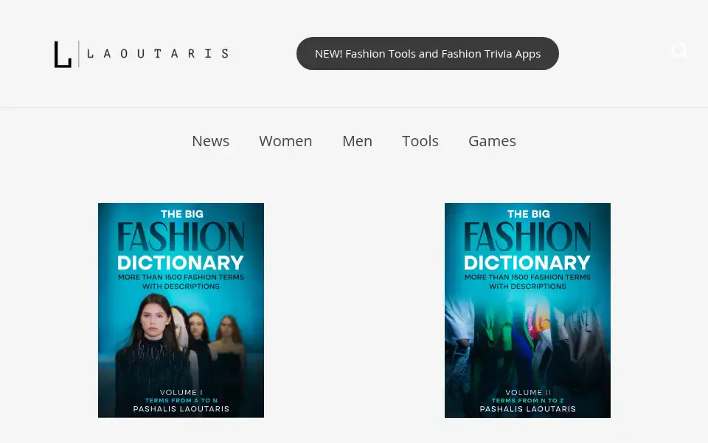Screen dimensions: 708x443
Task: Open the Fashion Dictionary Volume I cover
Action: (x=181, y=310)
